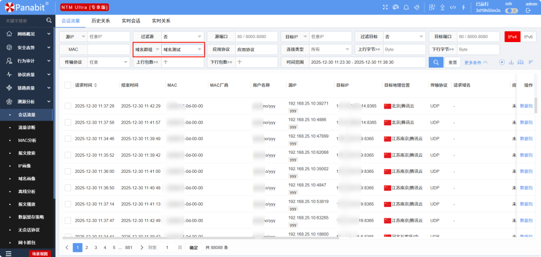Open the 目标IP type dropdown
Viewport: 541px width, 257px height.
(295, 37)
